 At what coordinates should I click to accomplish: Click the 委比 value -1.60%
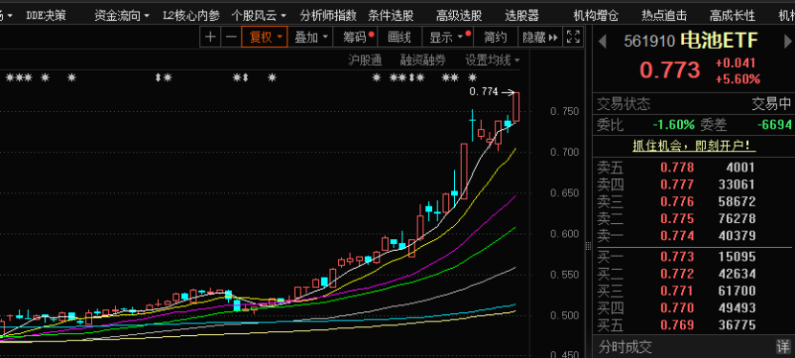pyautogui.click(x=673, y=124)
